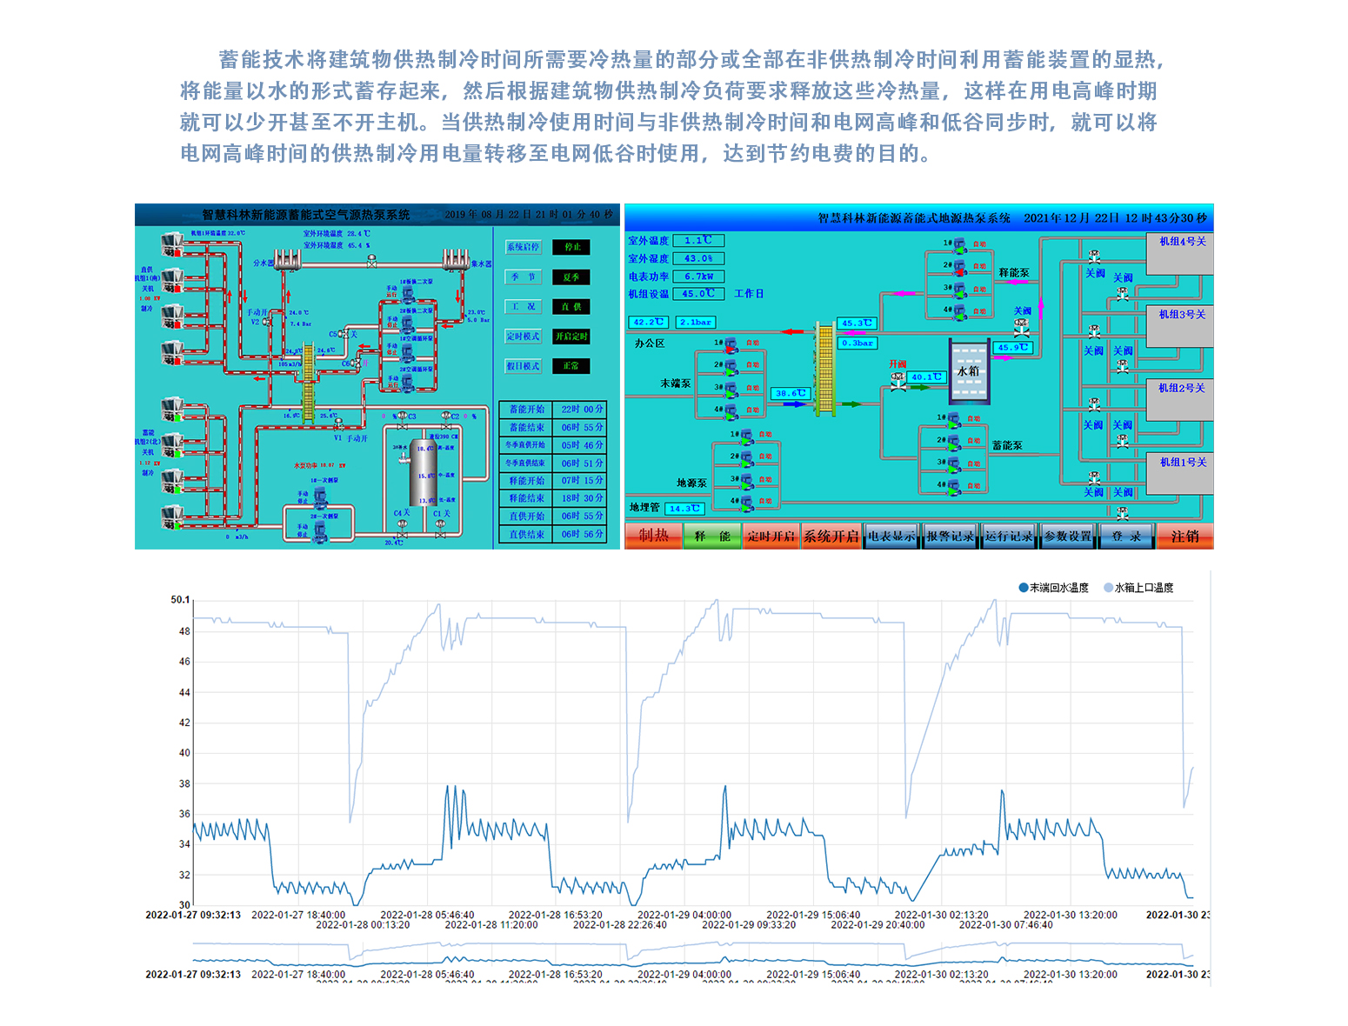
Task: Click the 水箱 water tank icon
Action: (x=969, y=372)
